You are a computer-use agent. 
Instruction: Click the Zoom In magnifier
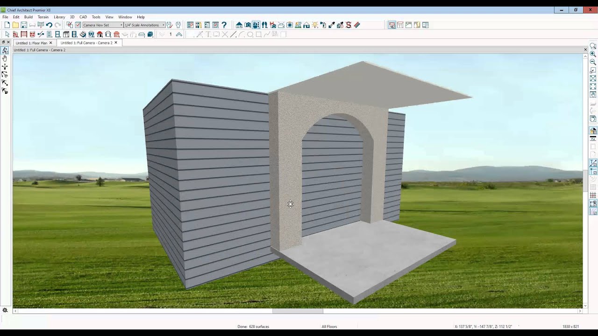point(593,54)
